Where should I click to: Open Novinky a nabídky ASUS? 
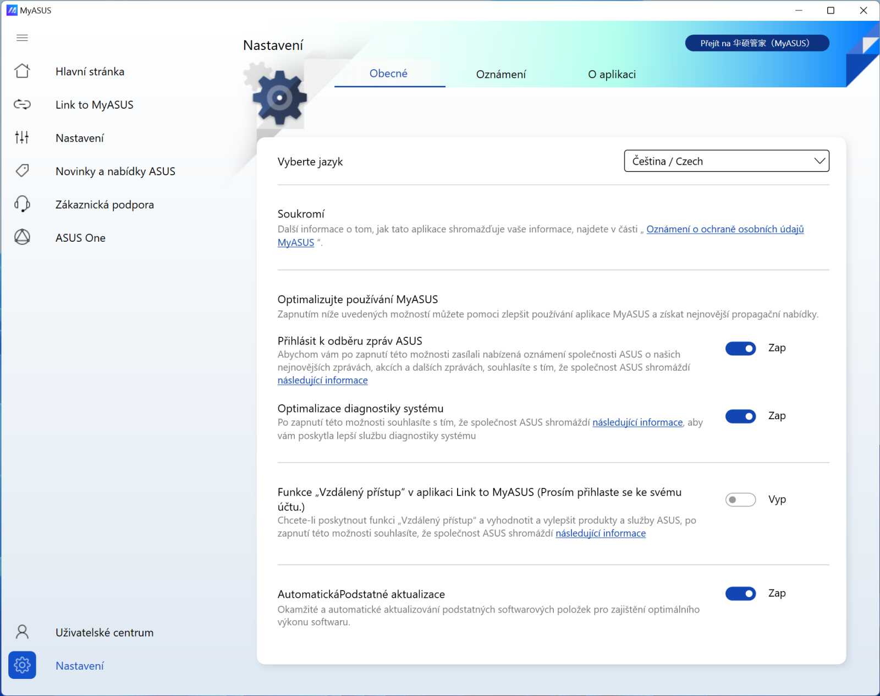pyautogui.click(x=116, y=171)
